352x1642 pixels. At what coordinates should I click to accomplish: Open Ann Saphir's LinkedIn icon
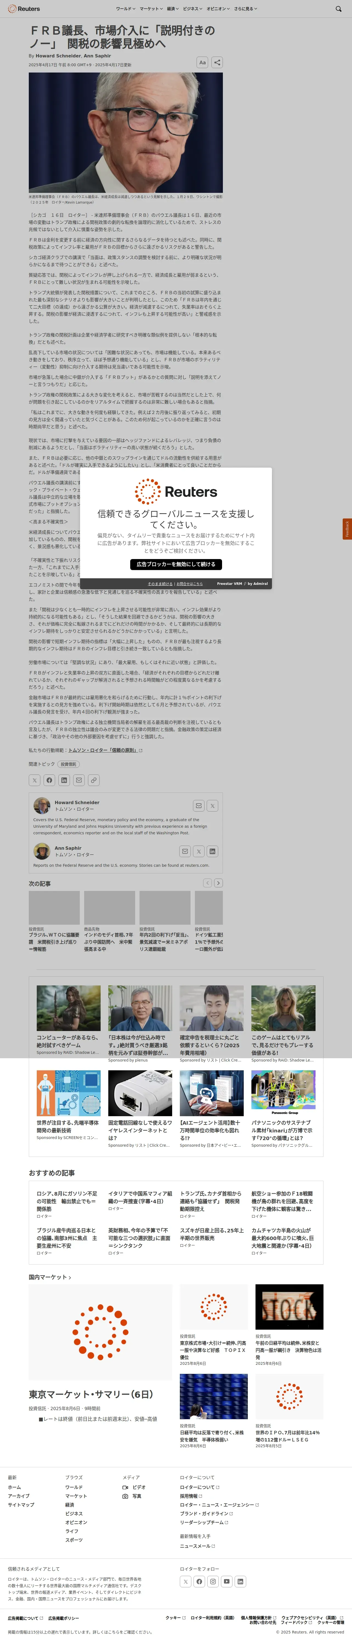click(213, 851)
